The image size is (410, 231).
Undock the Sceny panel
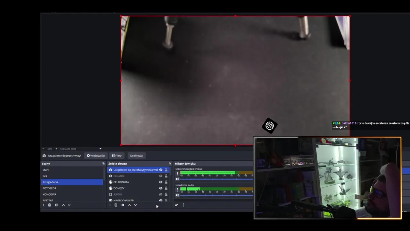(103, 164)
